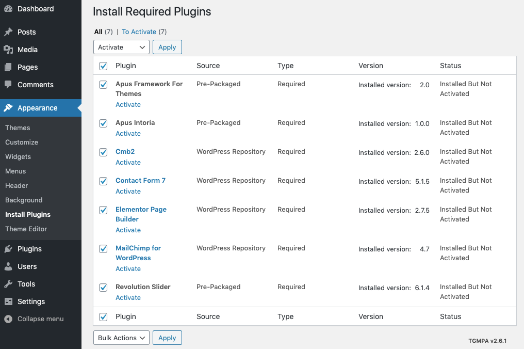This screenshot has height=349, width=524.
Task: Click the Users person icon
Action: (8, 266)
